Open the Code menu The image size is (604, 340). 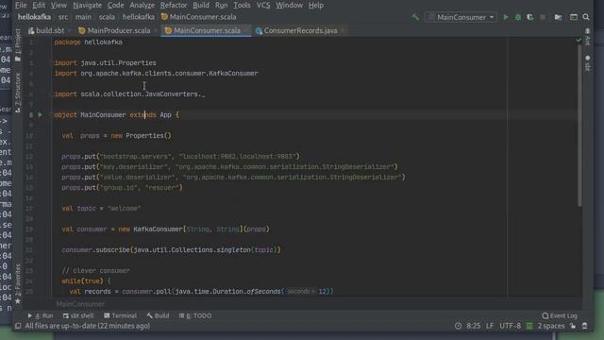[x=115, y=5]
